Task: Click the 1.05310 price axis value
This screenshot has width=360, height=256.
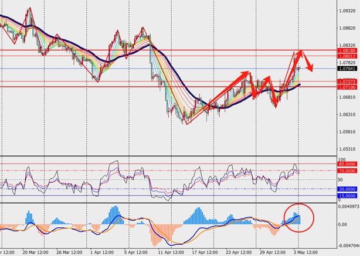Action: [x=347, y=149]
